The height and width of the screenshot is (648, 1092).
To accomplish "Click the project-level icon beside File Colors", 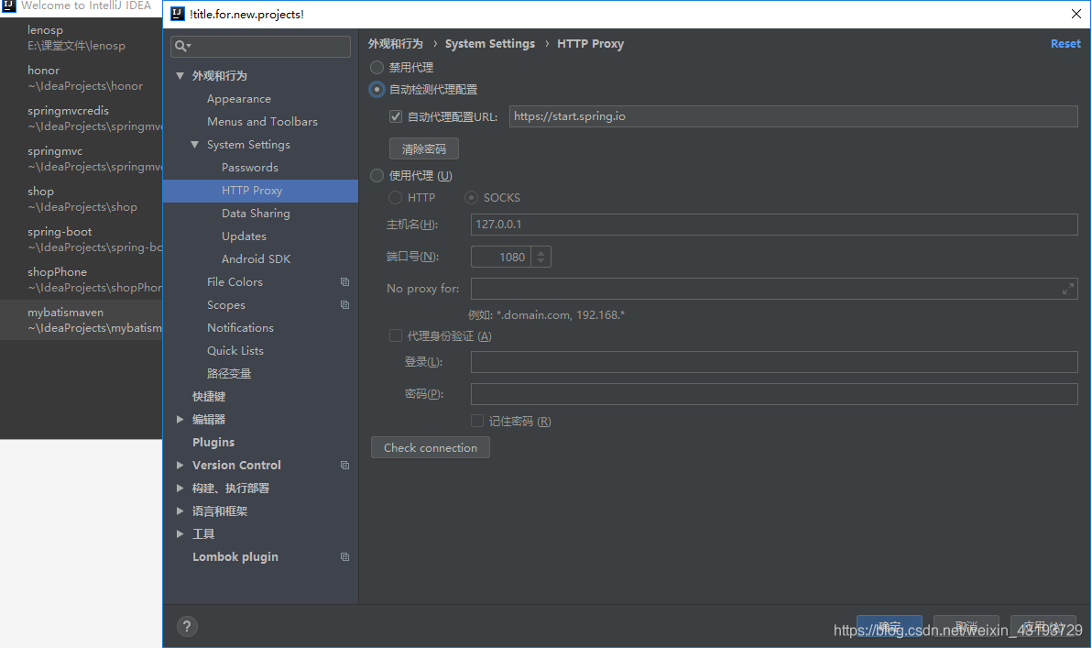I will tap(344, 282).
